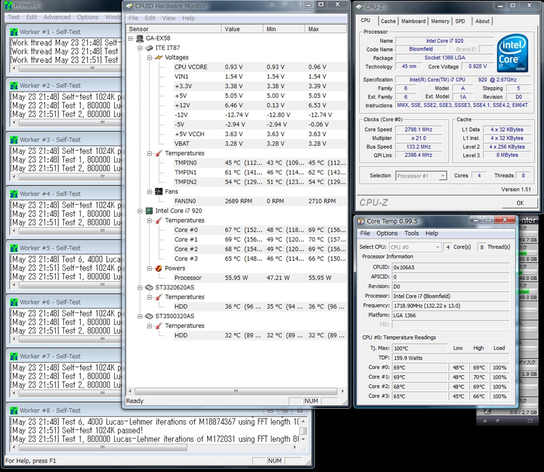Click the ITE IT87 chip icon
The width and height of the screenshot is (544, 472).
coord(149,48)
